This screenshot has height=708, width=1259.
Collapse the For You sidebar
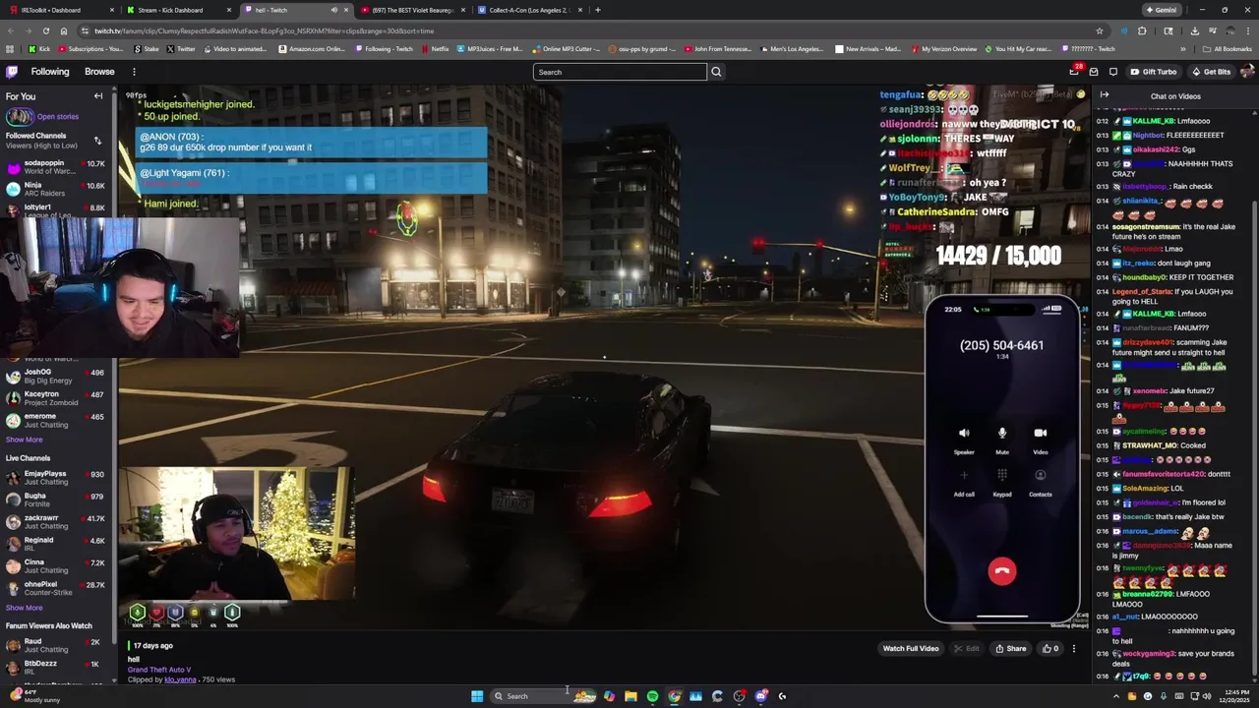[x=98, y=96]
